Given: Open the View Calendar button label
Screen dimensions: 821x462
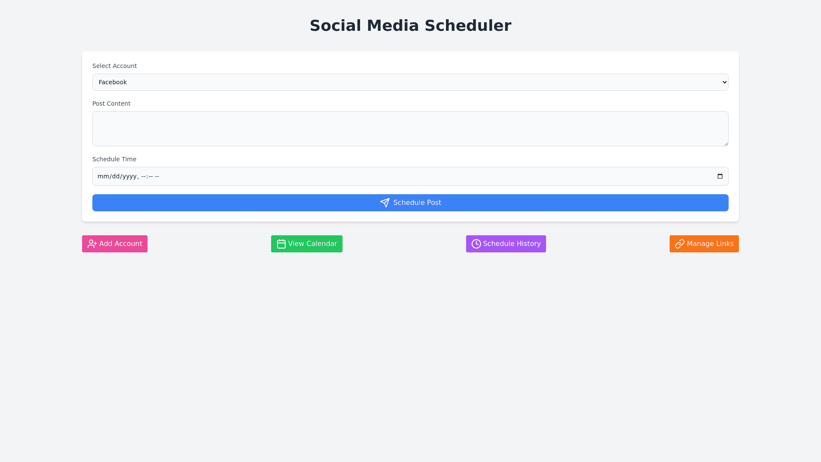Looking at the screenshot, I should pos(312,244).
